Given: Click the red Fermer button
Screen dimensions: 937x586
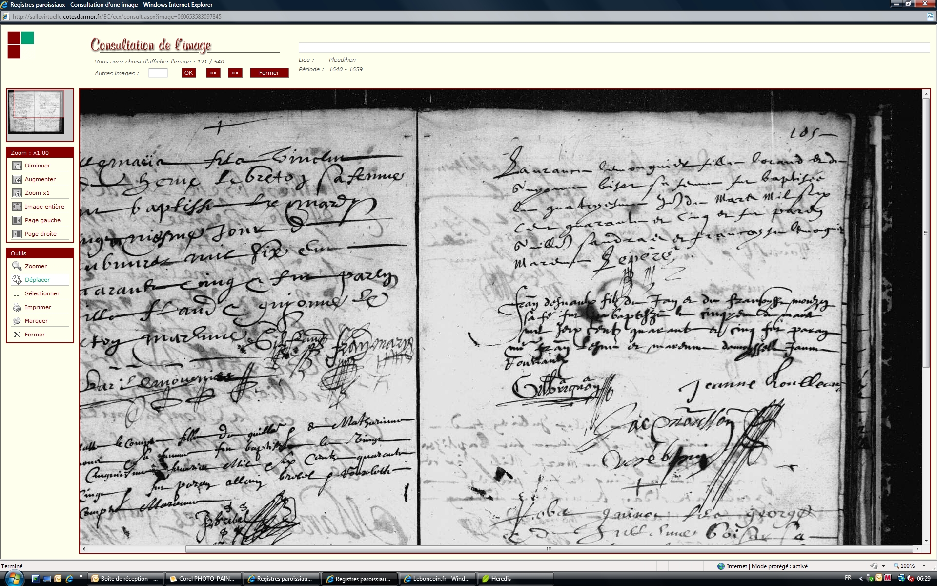Looking at the screenshot, I should click(x=269, y=73).
